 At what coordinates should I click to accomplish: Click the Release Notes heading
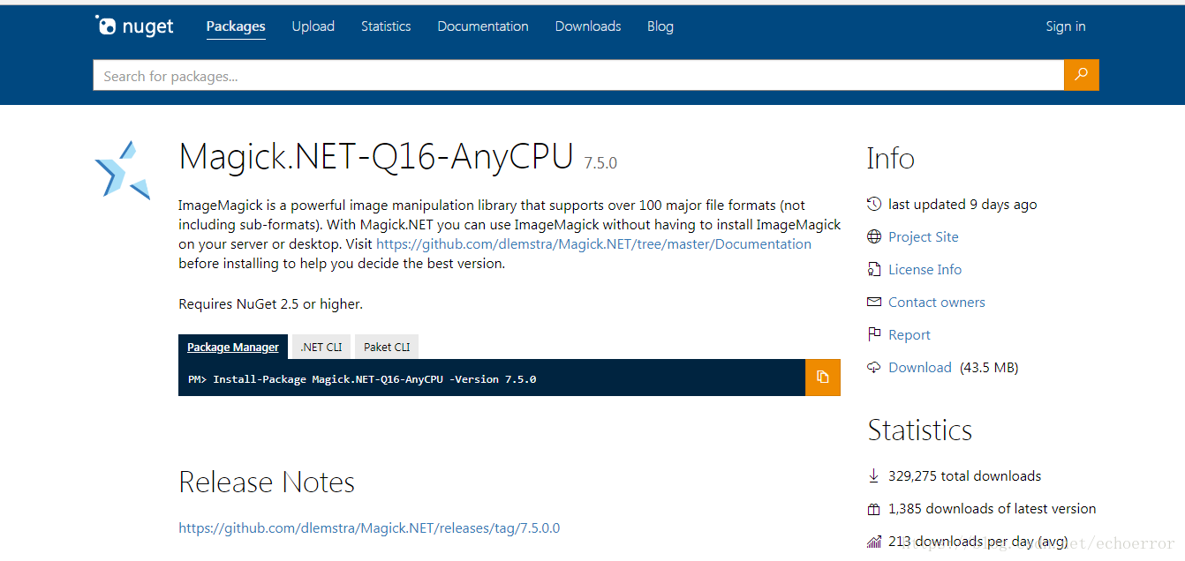tap(267, 482)
